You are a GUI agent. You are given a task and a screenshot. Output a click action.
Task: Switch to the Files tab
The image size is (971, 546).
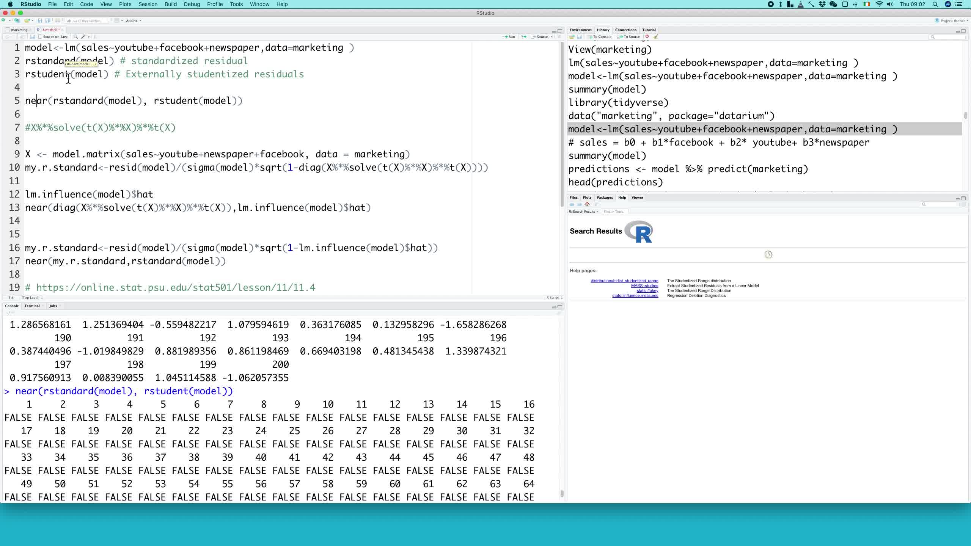click(x=573, y=197)
